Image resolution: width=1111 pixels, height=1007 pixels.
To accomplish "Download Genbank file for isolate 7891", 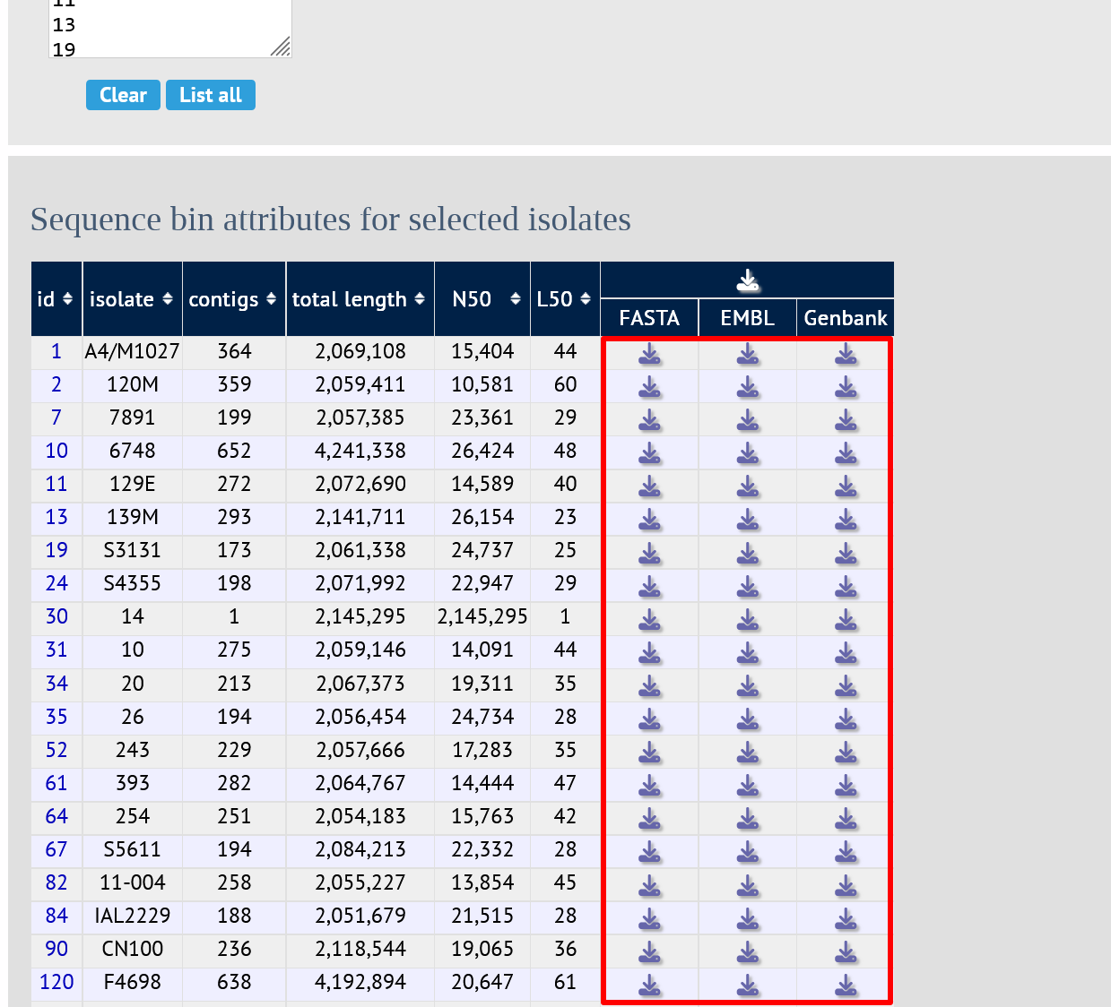I will [x=846, y=421].
